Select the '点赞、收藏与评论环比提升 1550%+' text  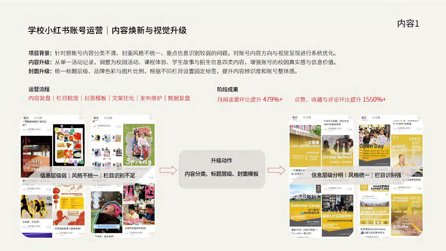point(340,99)
